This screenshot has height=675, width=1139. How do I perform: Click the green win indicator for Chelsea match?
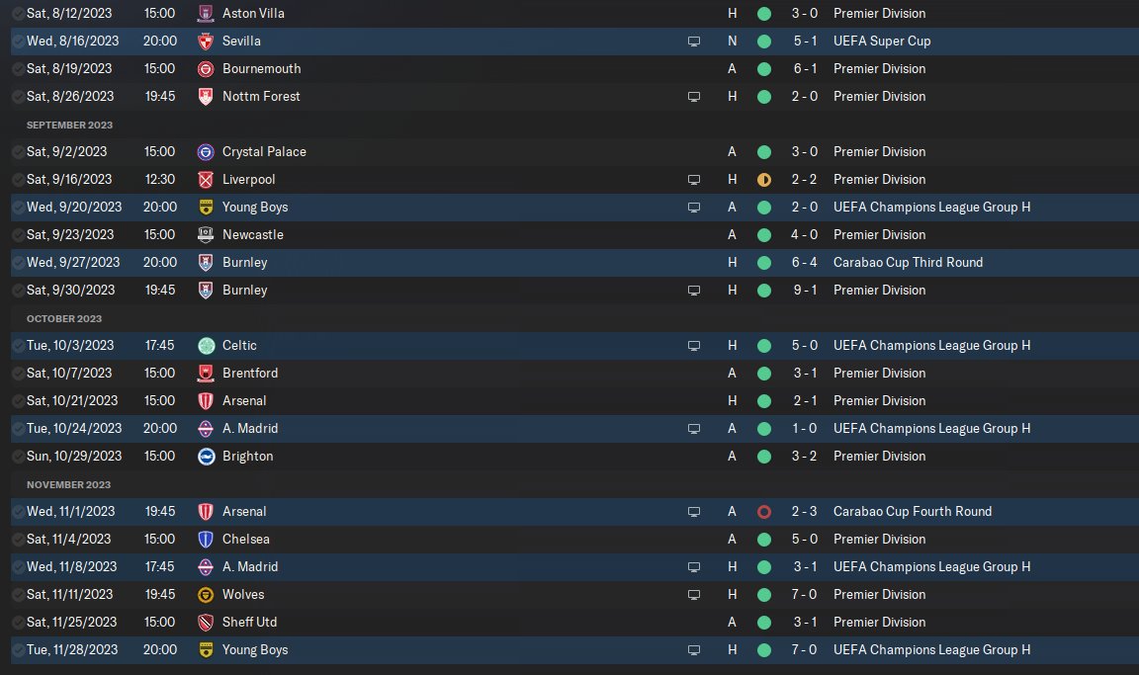click(x=764, y=540)
